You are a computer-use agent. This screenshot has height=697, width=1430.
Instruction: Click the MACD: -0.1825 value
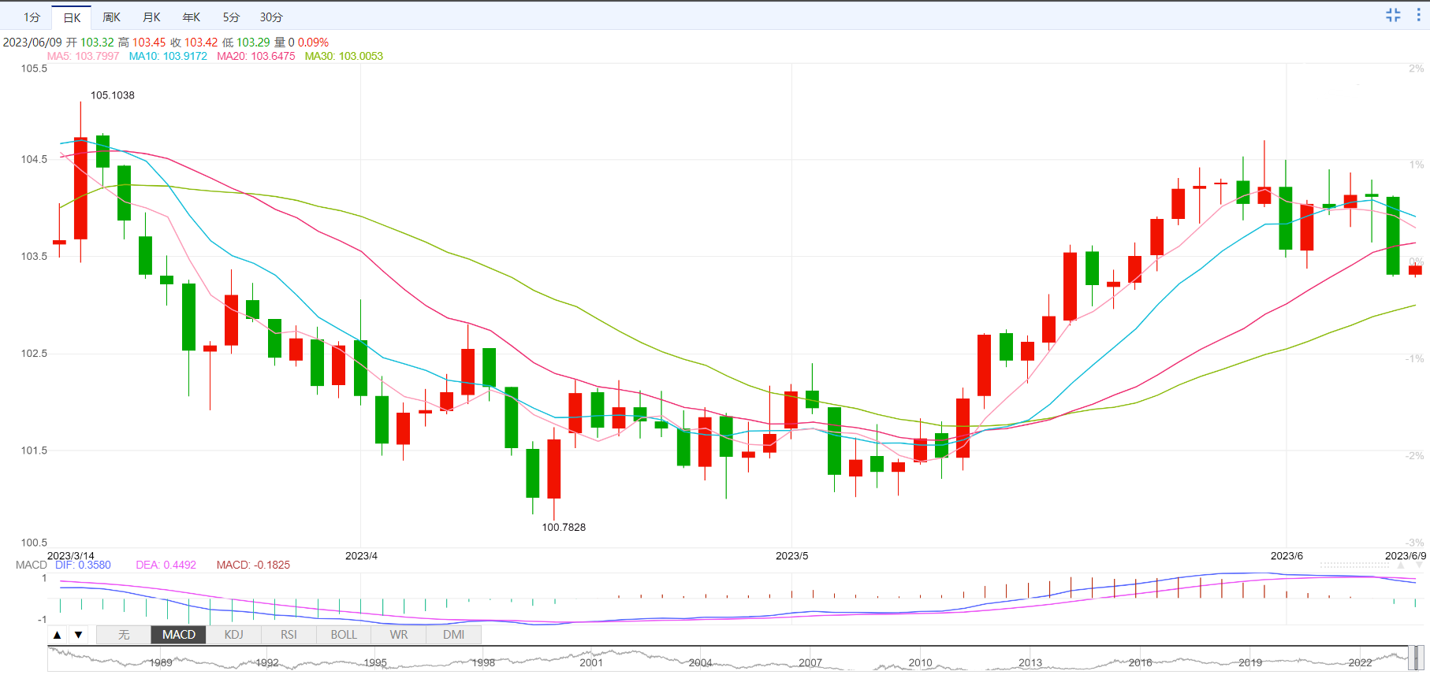point(253,565)
